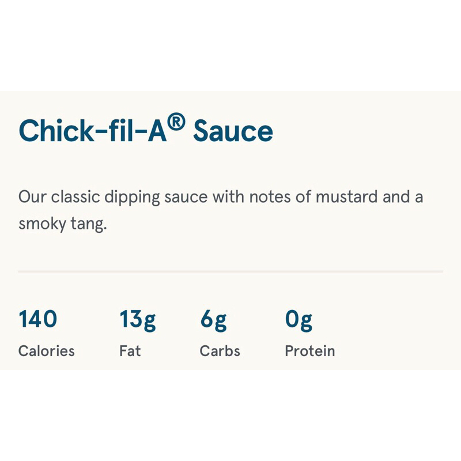This screenshot has height=461, width=461.
Task: Click the registered trademark symbol in the title
Action: (x=177, y=123)
